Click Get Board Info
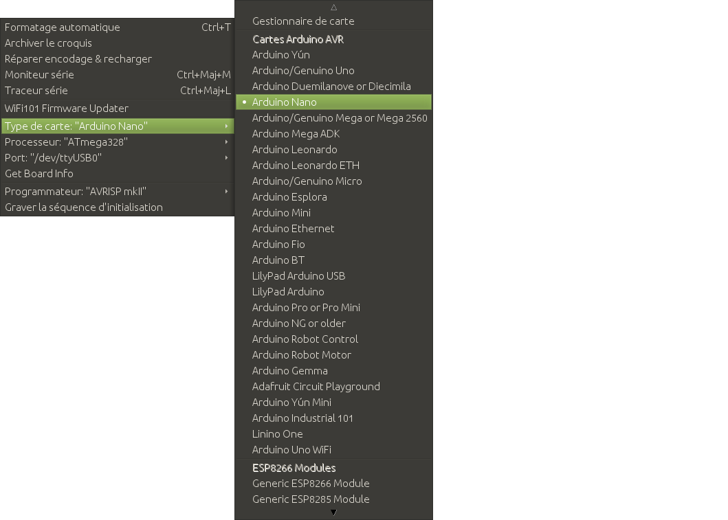The image size is (728, 520). point(39,174)
